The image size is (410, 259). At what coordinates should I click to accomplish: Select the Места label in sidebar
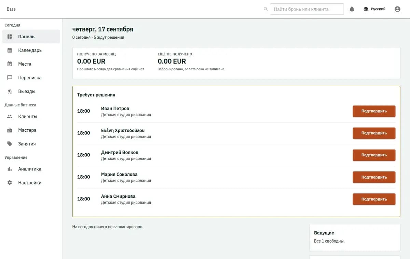(x=25, y=64)
